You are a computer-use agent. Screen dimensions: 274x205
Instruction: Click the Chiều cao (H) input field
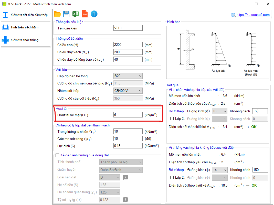coord(128,45)
